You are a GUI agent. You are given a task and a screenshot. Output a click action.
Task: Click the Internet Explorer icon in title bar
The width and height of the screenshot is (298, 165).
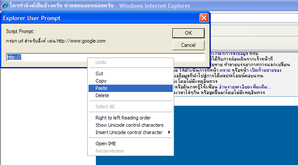coord(5,5)
